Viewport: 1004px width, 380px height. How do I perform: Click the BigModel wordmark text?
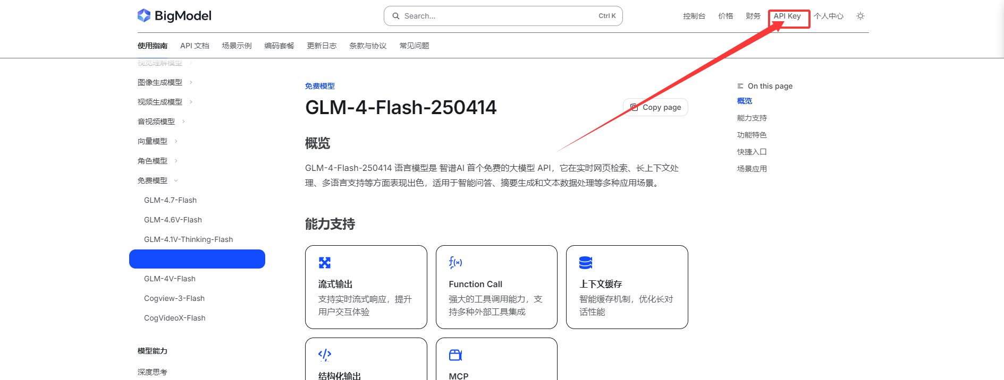coord(183,16)
